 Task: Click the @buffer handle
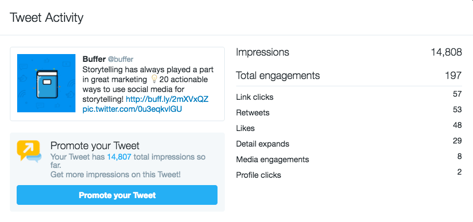pos(124,59)
